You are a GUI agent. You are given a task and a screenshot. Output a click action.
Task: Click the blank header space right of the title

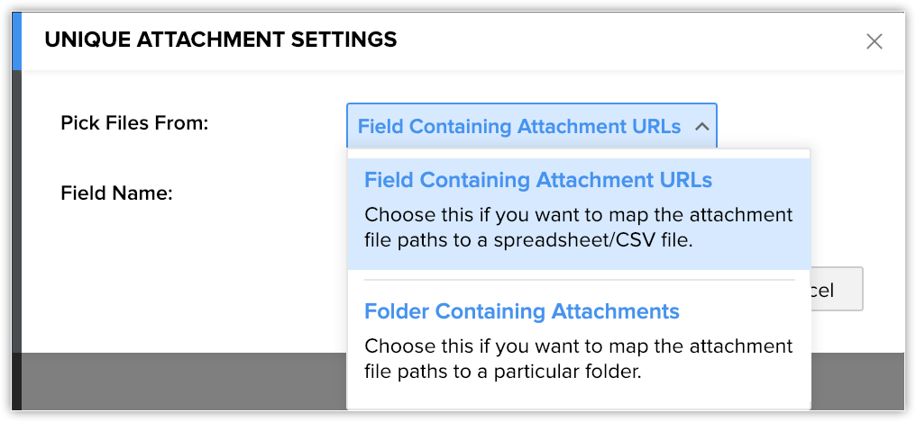pyautogui.click(x=631, y=40)
